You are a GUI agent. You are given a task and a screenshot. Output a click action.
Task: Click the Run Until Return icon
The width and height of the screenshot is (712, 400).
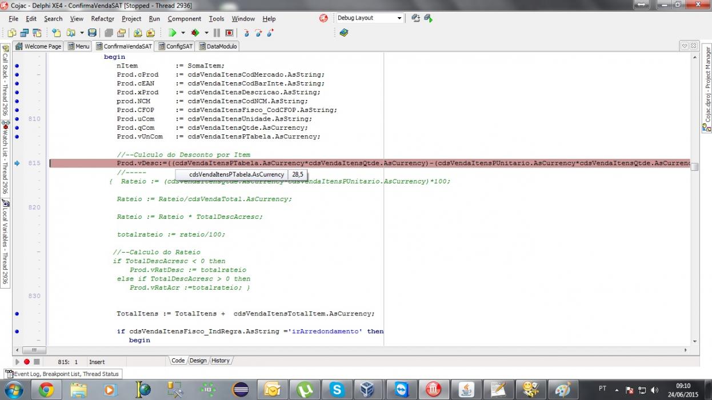[x=270, y=33]
